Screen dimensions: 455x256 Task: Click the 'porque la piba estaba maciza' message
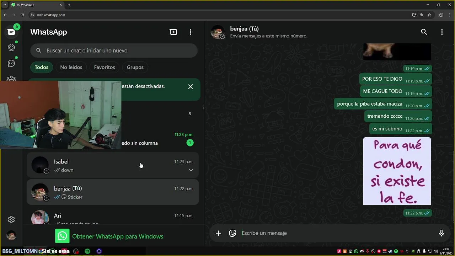383,104
